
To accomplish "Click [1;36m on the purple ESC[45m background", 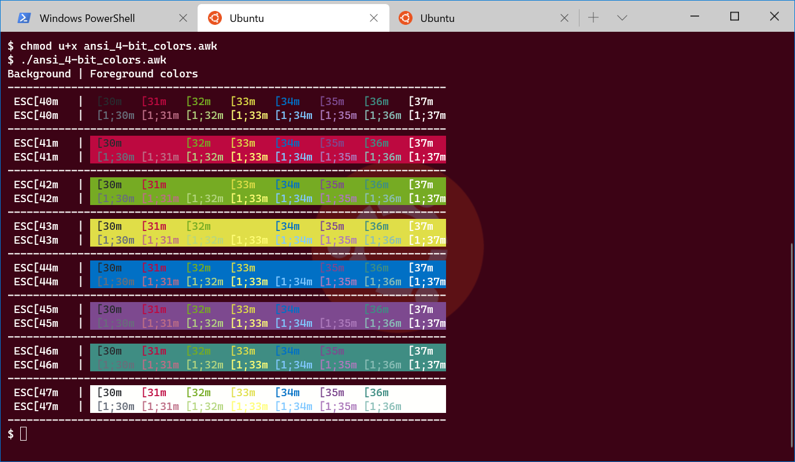I will click(382, 323).
